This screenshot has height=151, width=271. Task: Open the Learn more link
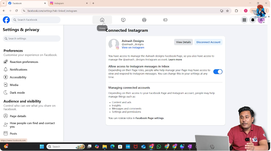point(175,60)
